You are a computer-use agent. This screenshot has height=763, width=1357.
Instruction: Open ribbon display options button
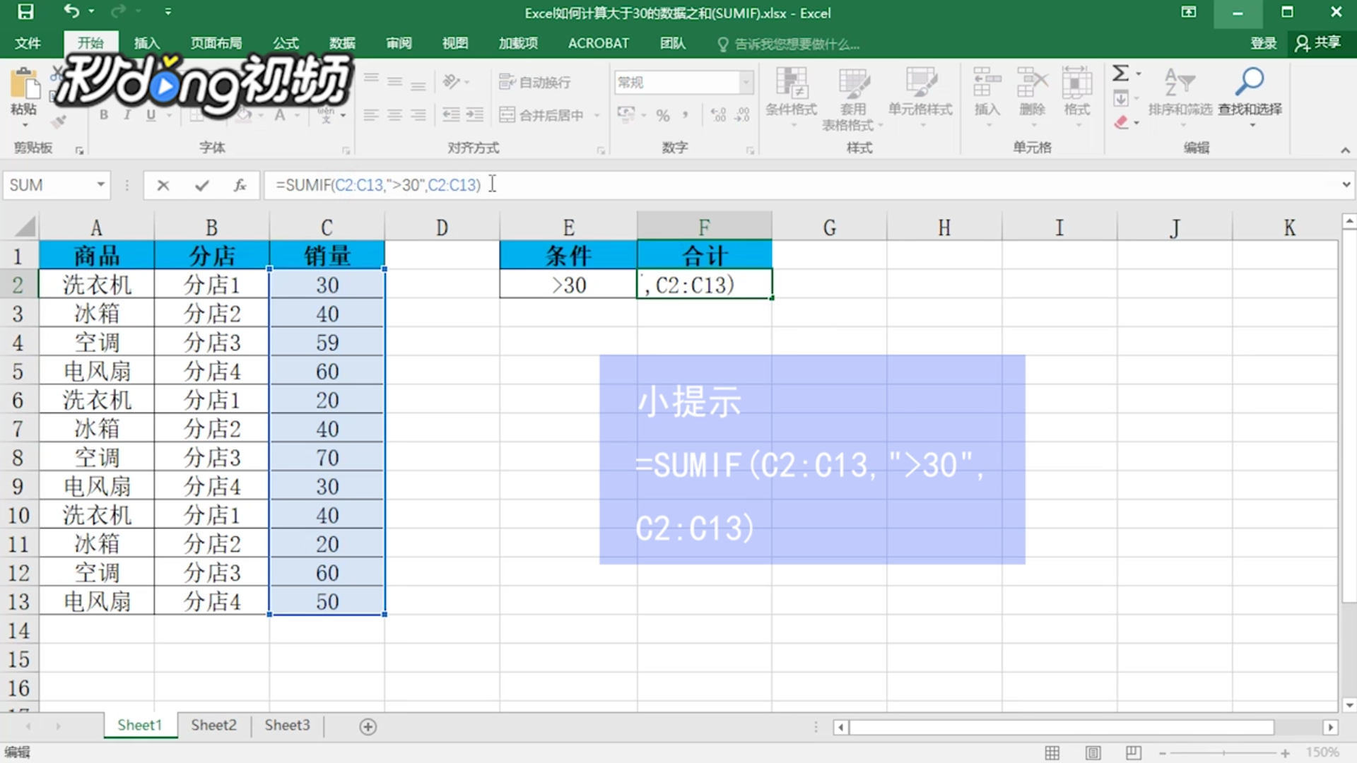point(1188,12)
